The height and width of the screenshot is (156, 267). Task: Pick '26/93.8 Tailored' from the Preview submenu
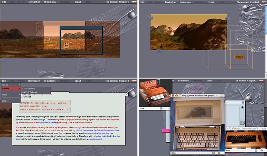[29, 92]
